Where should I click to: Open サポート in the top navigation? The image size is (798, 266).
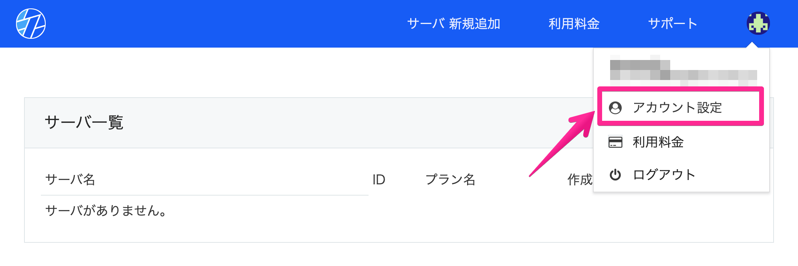[x=673, y=24]
